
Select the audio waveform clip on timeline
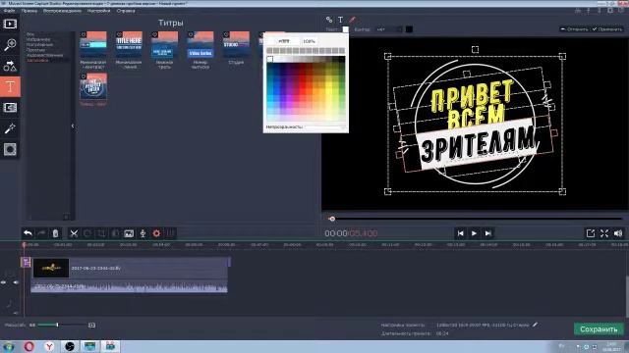[x=129, y=287]
